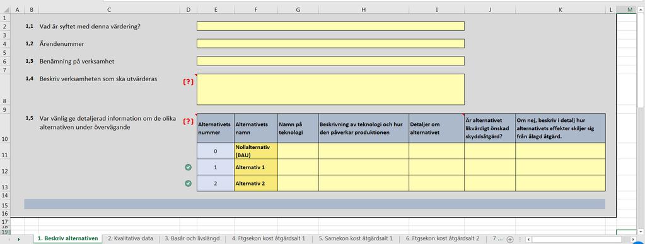This screenshot has height=244, width=645.
Task: Click the alternative number cell '0'
Action: pos(216,151)
